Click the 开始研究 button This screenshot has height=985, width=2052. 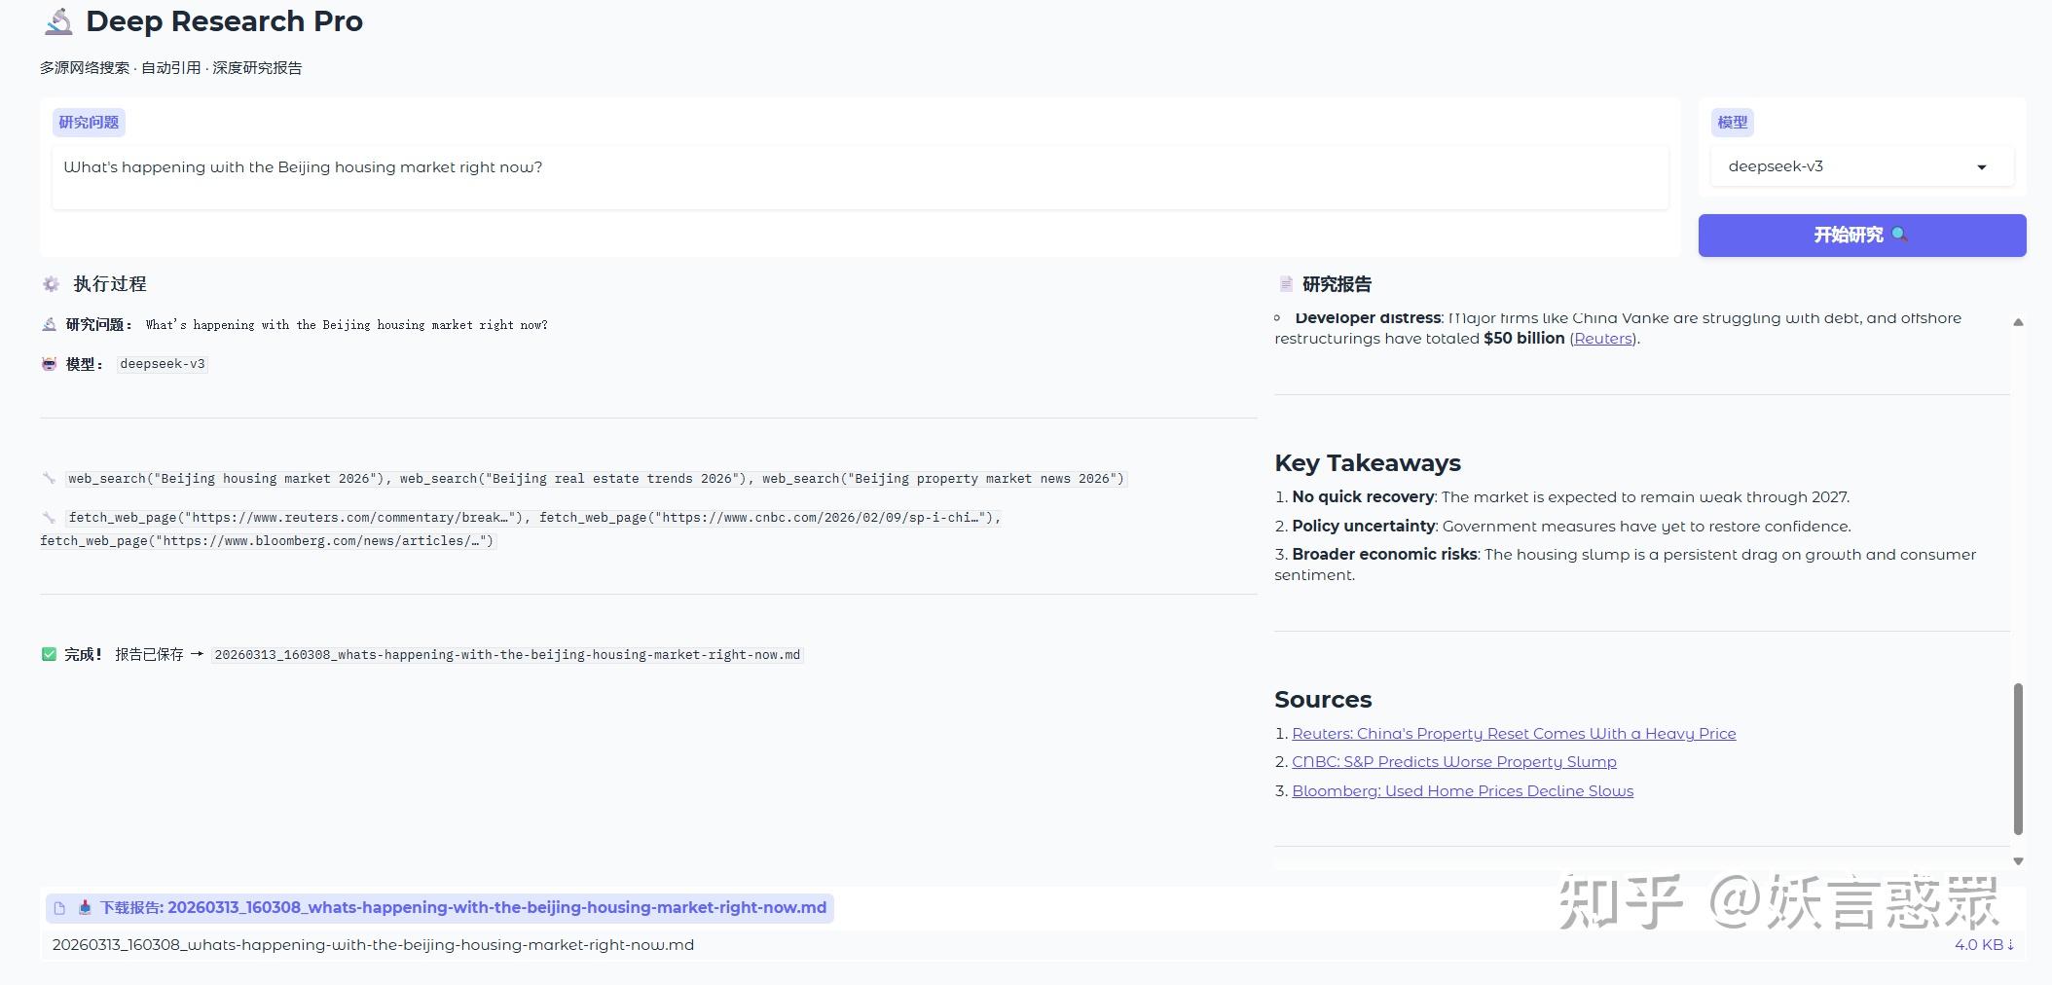tap(1862, 236)
